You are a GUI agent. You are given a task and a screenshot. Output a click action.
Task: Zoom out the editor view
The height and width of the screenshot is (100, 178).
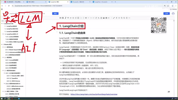coord(124,18)
